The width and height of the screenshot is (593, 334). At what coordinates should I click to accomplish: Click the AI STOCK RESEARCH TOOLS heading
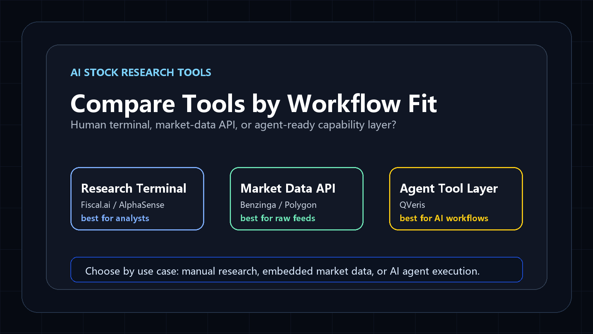pyautogui.click(x=141, y=72)
